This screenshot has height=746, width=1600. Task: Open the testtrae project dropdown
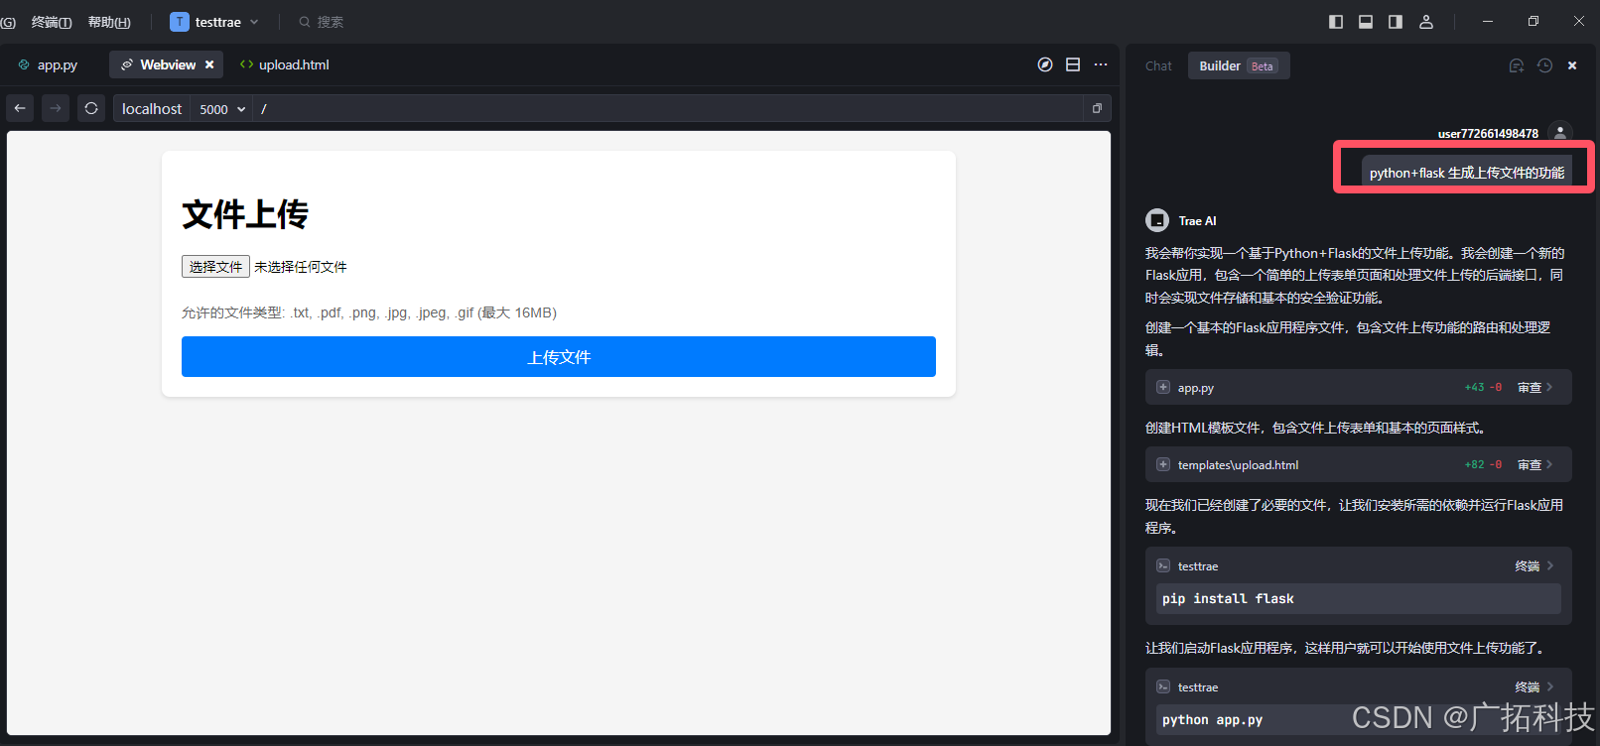pyautogui.click(x=214, y=22)
